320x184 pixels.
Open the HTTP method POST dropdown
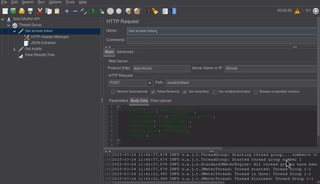149,83
